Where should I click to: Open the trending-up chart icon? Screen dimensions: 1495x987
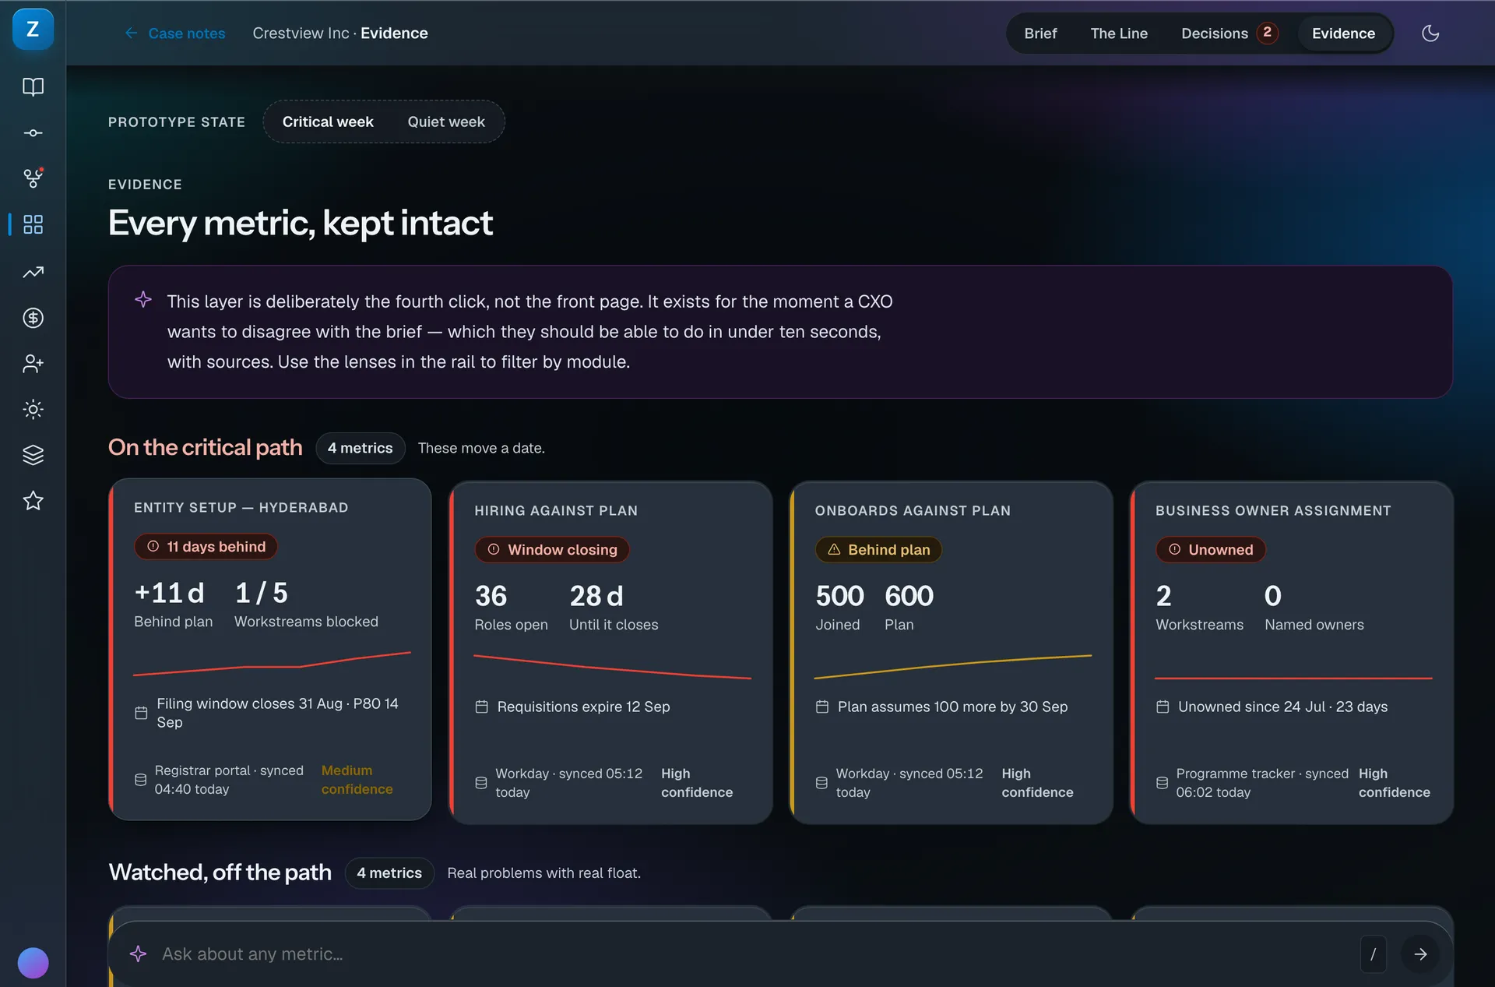click(x=33, y=272)
